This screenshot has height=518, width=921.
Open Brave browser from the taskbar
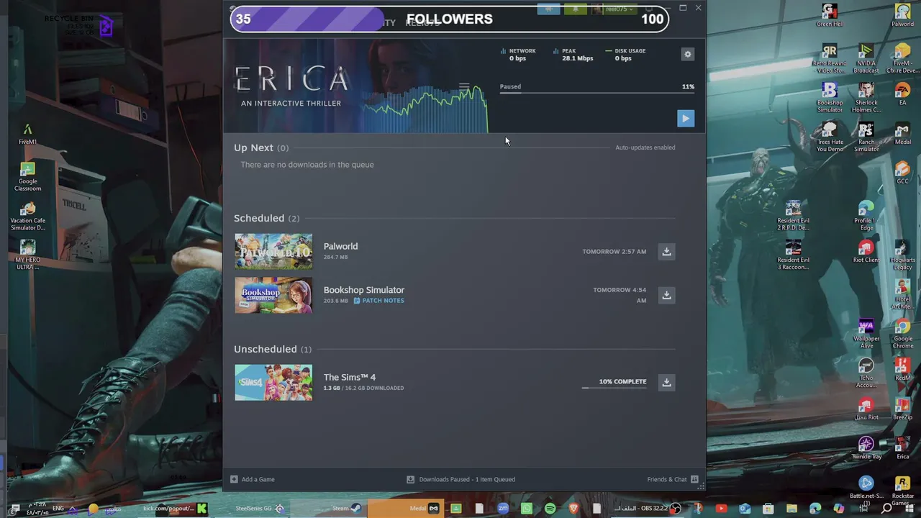(573, 509)
